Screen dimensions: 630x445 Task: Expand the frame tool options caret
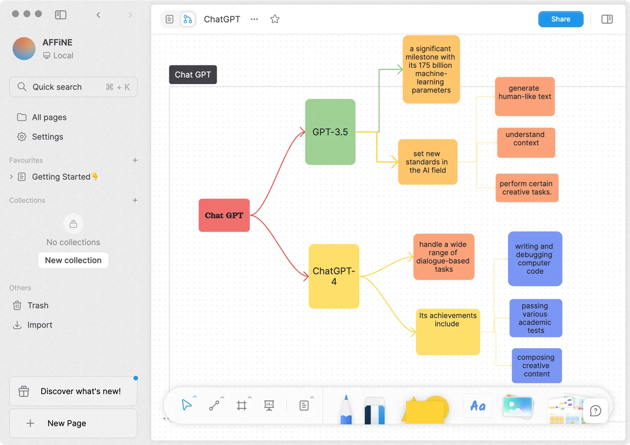tap(250, 397)
